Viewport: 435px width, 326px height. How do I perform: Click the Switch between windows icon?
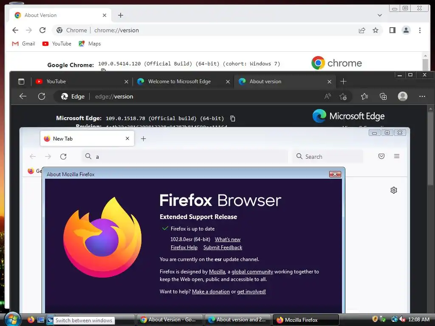(x=50, y=320)
